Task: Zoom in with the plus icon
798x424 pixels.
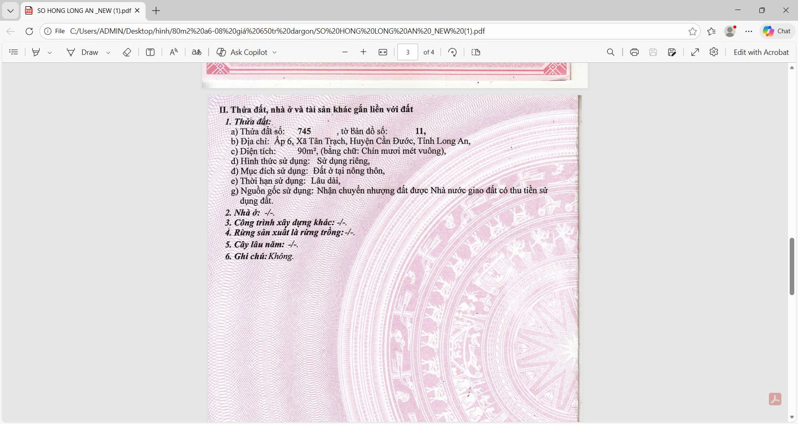Action: [363, 52]
